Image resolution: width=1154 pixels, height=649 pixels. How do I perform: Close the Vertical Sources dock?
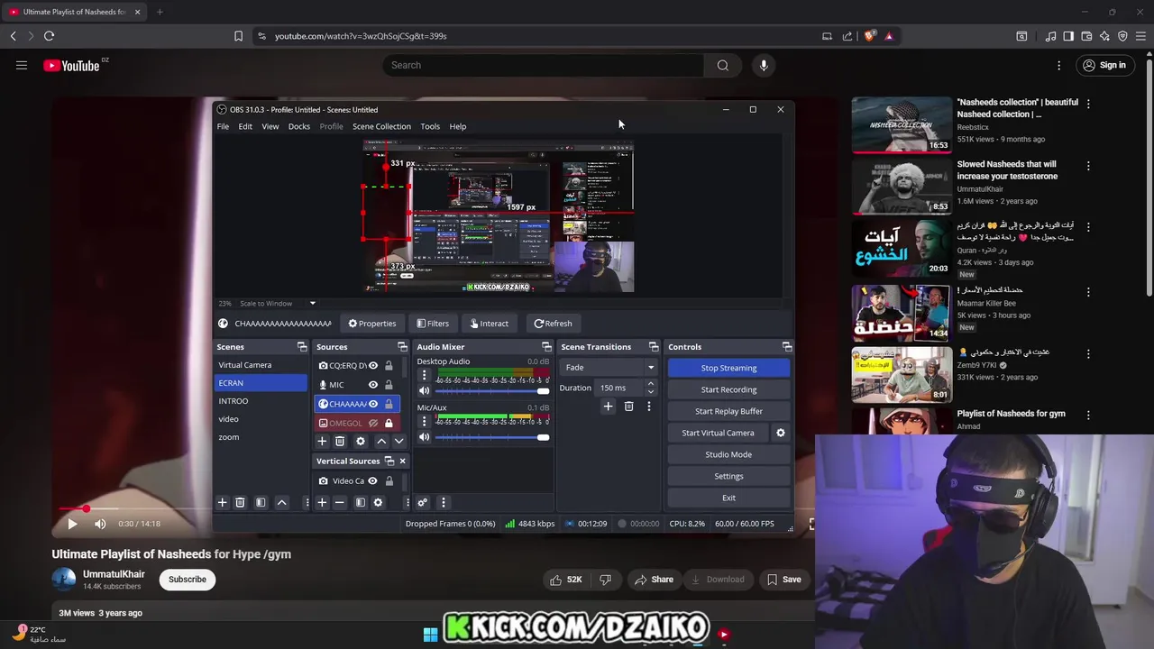click(x=402, y=461)
